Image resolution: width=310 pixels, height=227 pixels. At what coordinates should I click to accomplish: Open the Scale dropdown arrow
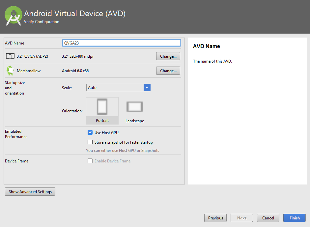[x=147, y=88]
